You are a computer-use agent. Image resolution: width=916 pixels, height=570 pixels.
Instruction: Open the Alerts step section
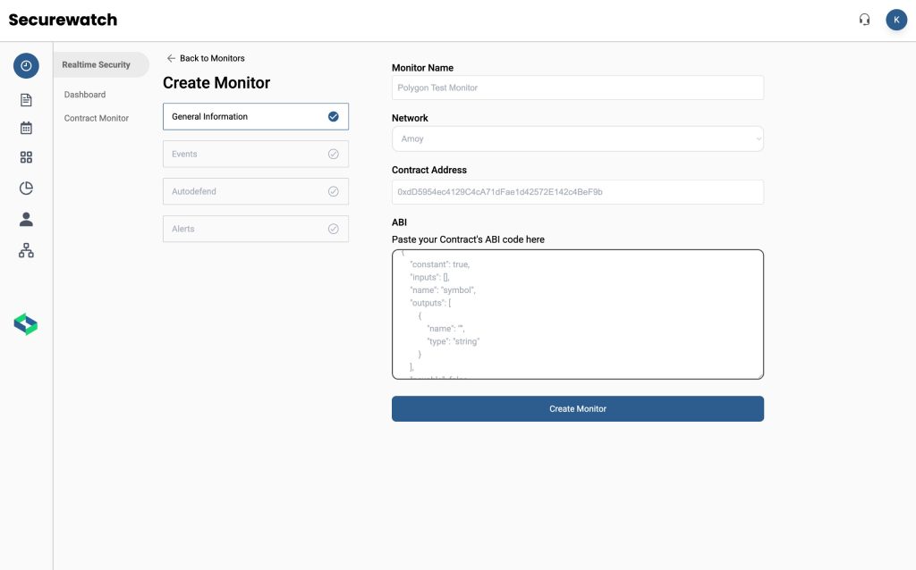point(255,229)
